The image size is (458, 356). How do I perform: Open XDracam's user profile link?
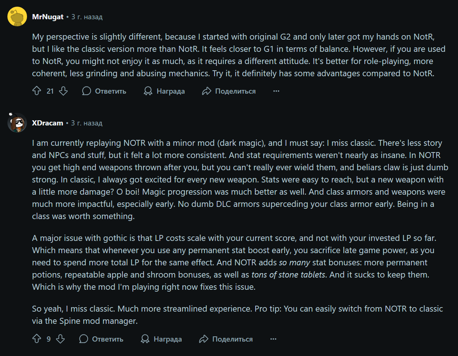click(47, 123)
